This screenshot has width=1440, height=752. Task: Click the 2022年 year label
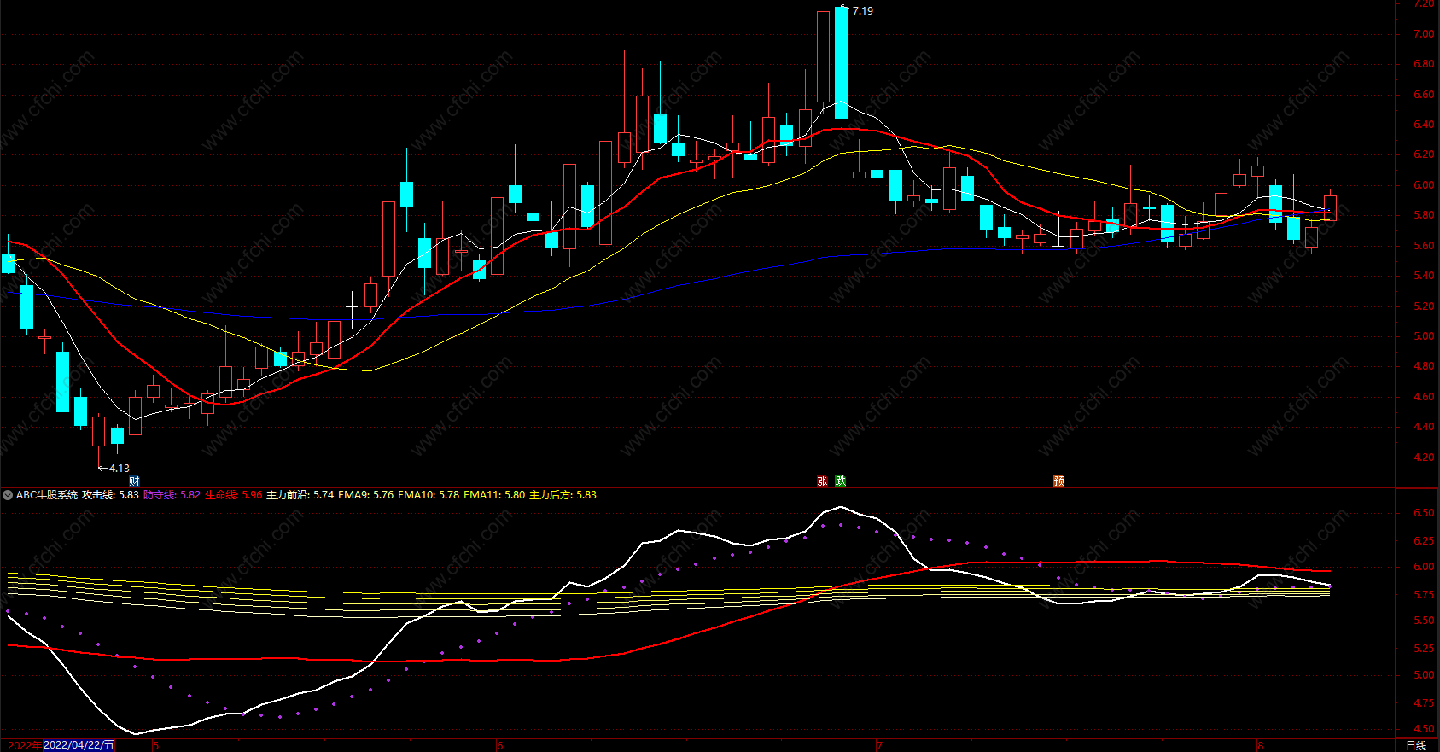[26, 745]
